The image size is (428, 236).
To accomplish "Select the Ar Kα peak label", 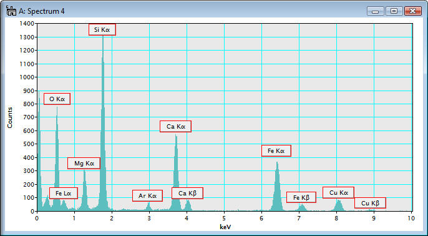I will (x=147, y=195).
